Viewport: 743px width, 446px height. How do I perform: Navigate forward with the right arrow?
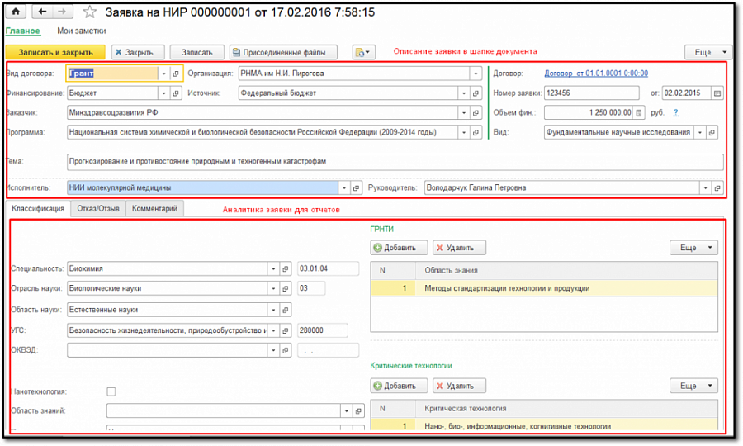click(x=63, y=12)
